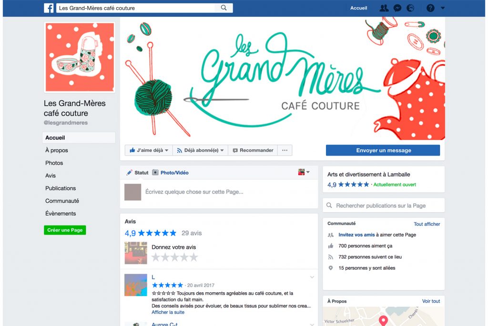The image size is (488, 326).
Task: Click the three-dots more options button
Action: pos(285,150)
